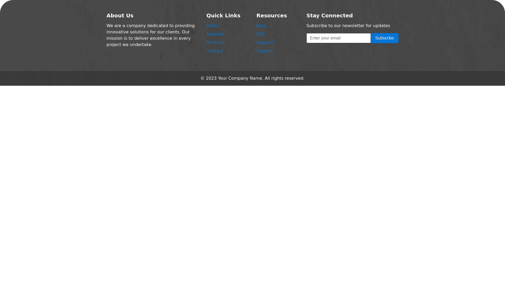The height and width of the screenshot is (284, 505).
Task: Open the Careers link
Action: tap(264, 51)
